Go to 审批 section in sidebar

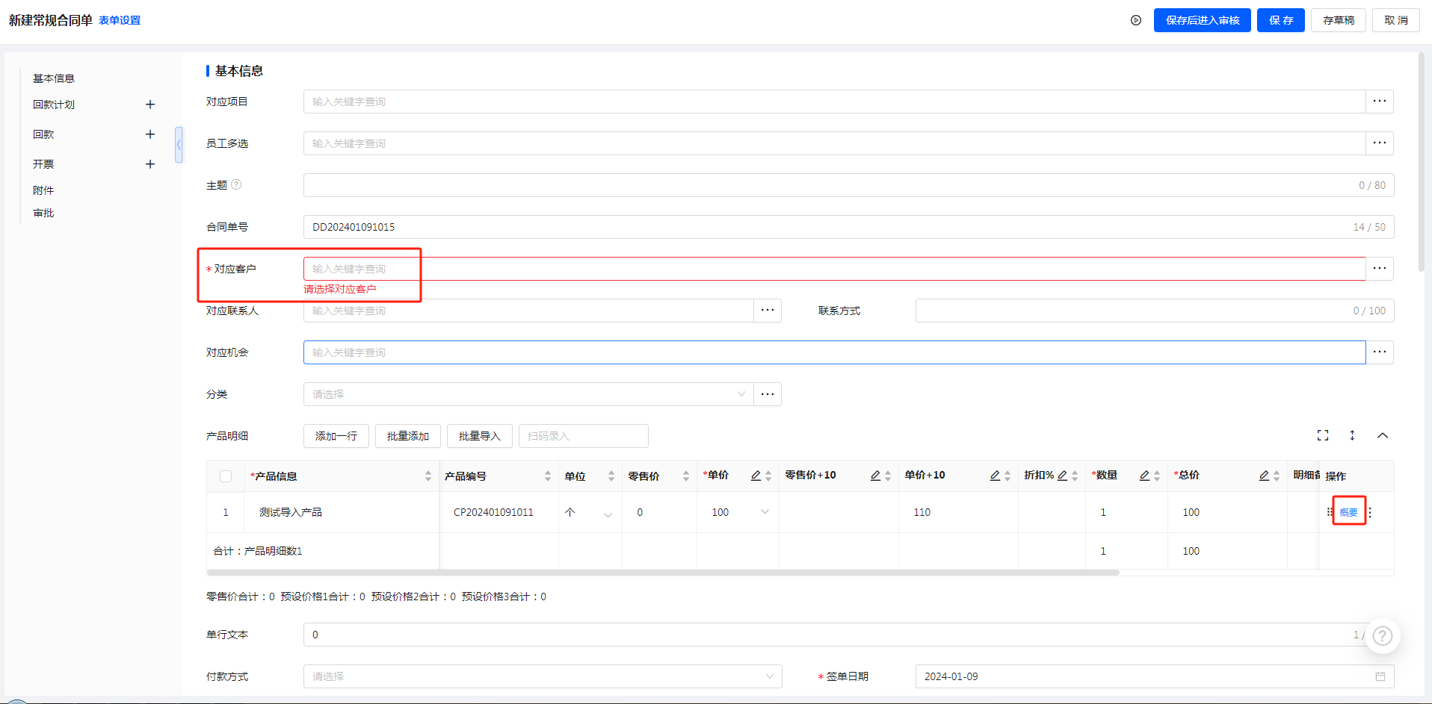click(x=43, y=213)
